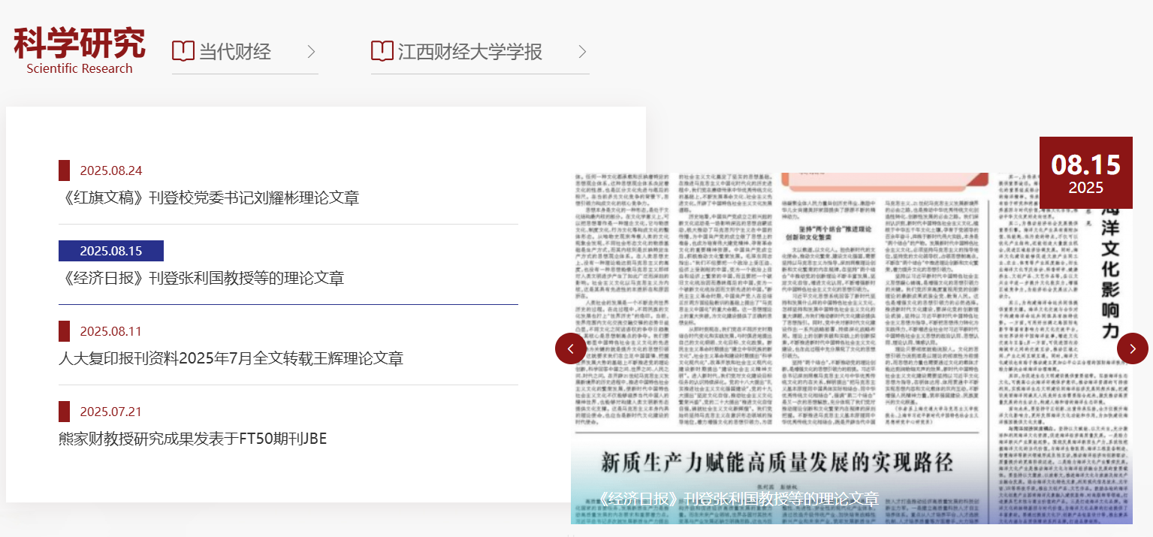Open the 当代财经 journal link

234,52
